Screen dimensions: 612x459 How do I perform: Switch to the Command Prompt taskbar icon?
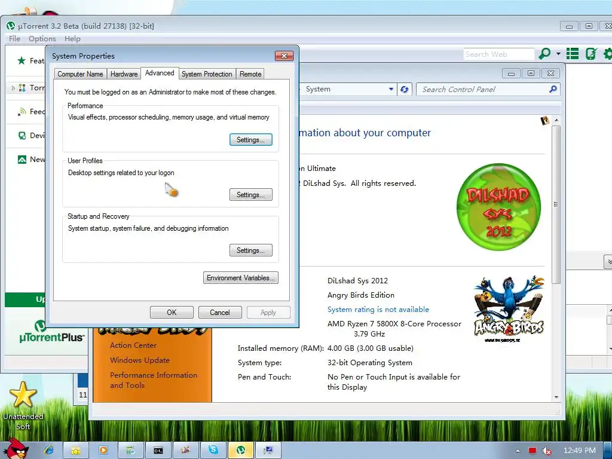158,451
